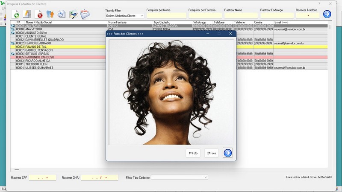
Task: Click the edit record pencil icon
Action: coord(27,14)
